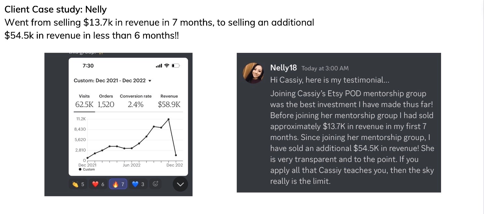Click the Nelly18 username

(x=284, y=68)
